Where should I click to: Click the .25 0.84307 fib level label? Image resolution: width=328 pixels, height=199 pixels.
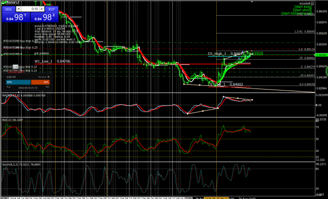click(x=308, y=75)
